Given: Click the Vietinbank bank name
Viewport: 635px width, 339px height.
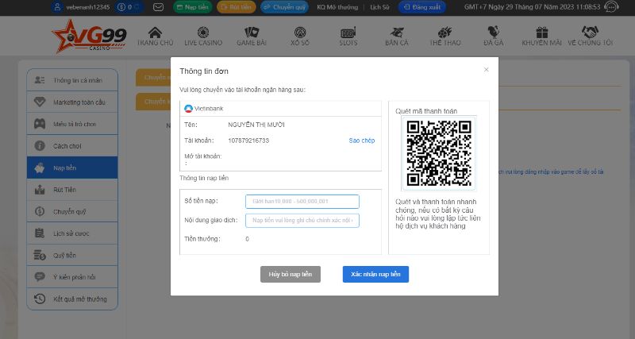Looking at the screenshot, I should [x=209, y=109].
